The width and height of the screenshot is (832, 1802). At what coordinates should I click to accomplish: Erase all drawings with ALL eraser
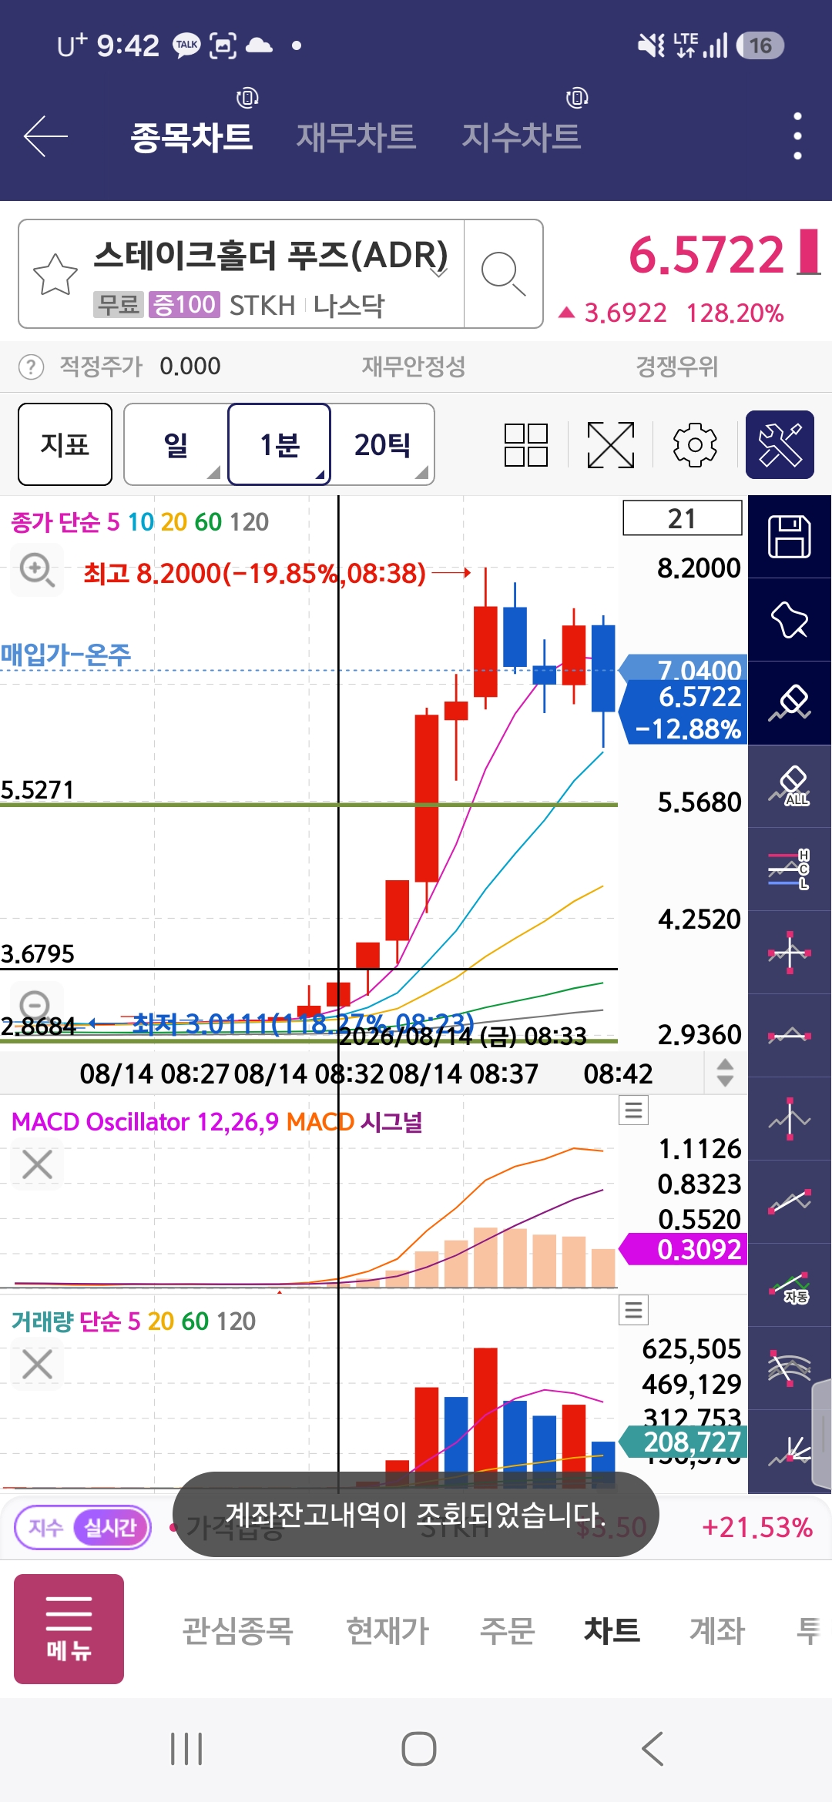click(790, 786)
